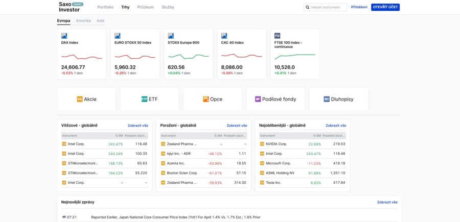The image size is (460, 222).
Task: Click the green ETF icon
Action: [x=144, y=100]
